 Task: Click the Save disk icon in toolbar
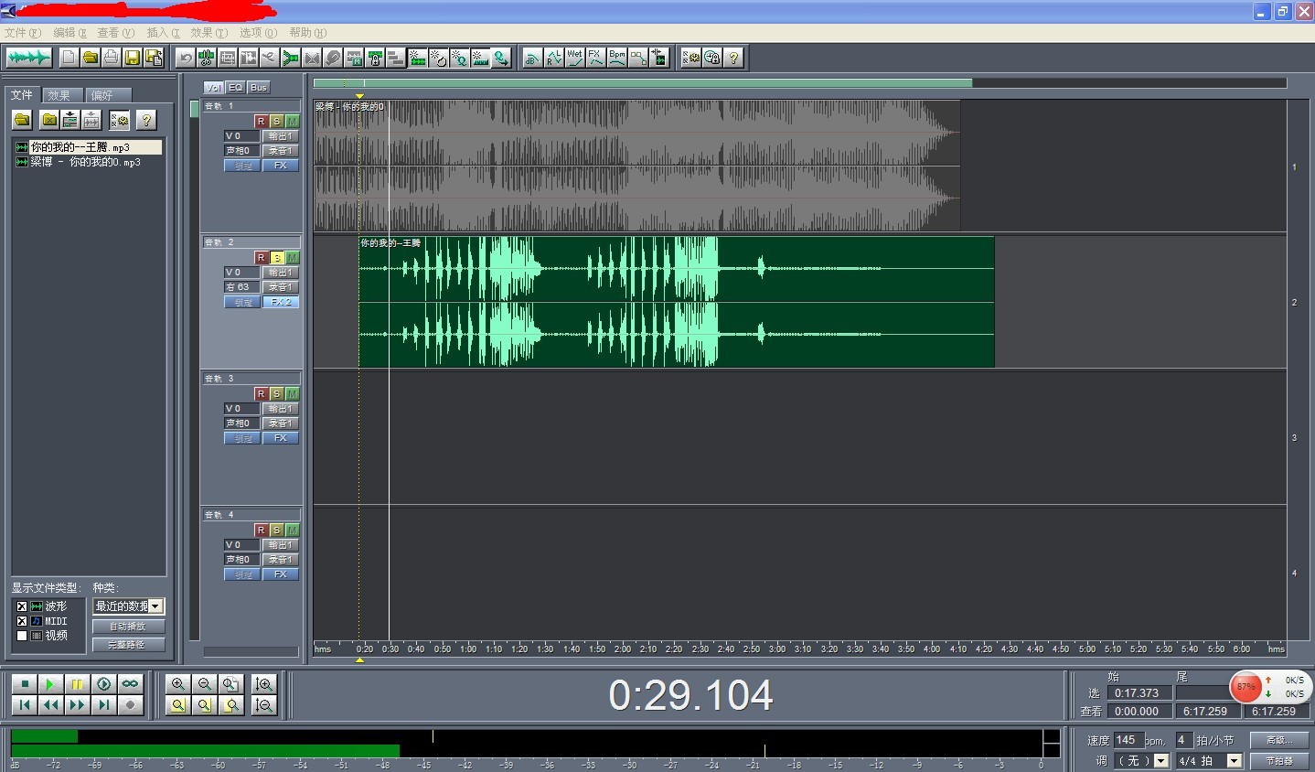[133, 58]
